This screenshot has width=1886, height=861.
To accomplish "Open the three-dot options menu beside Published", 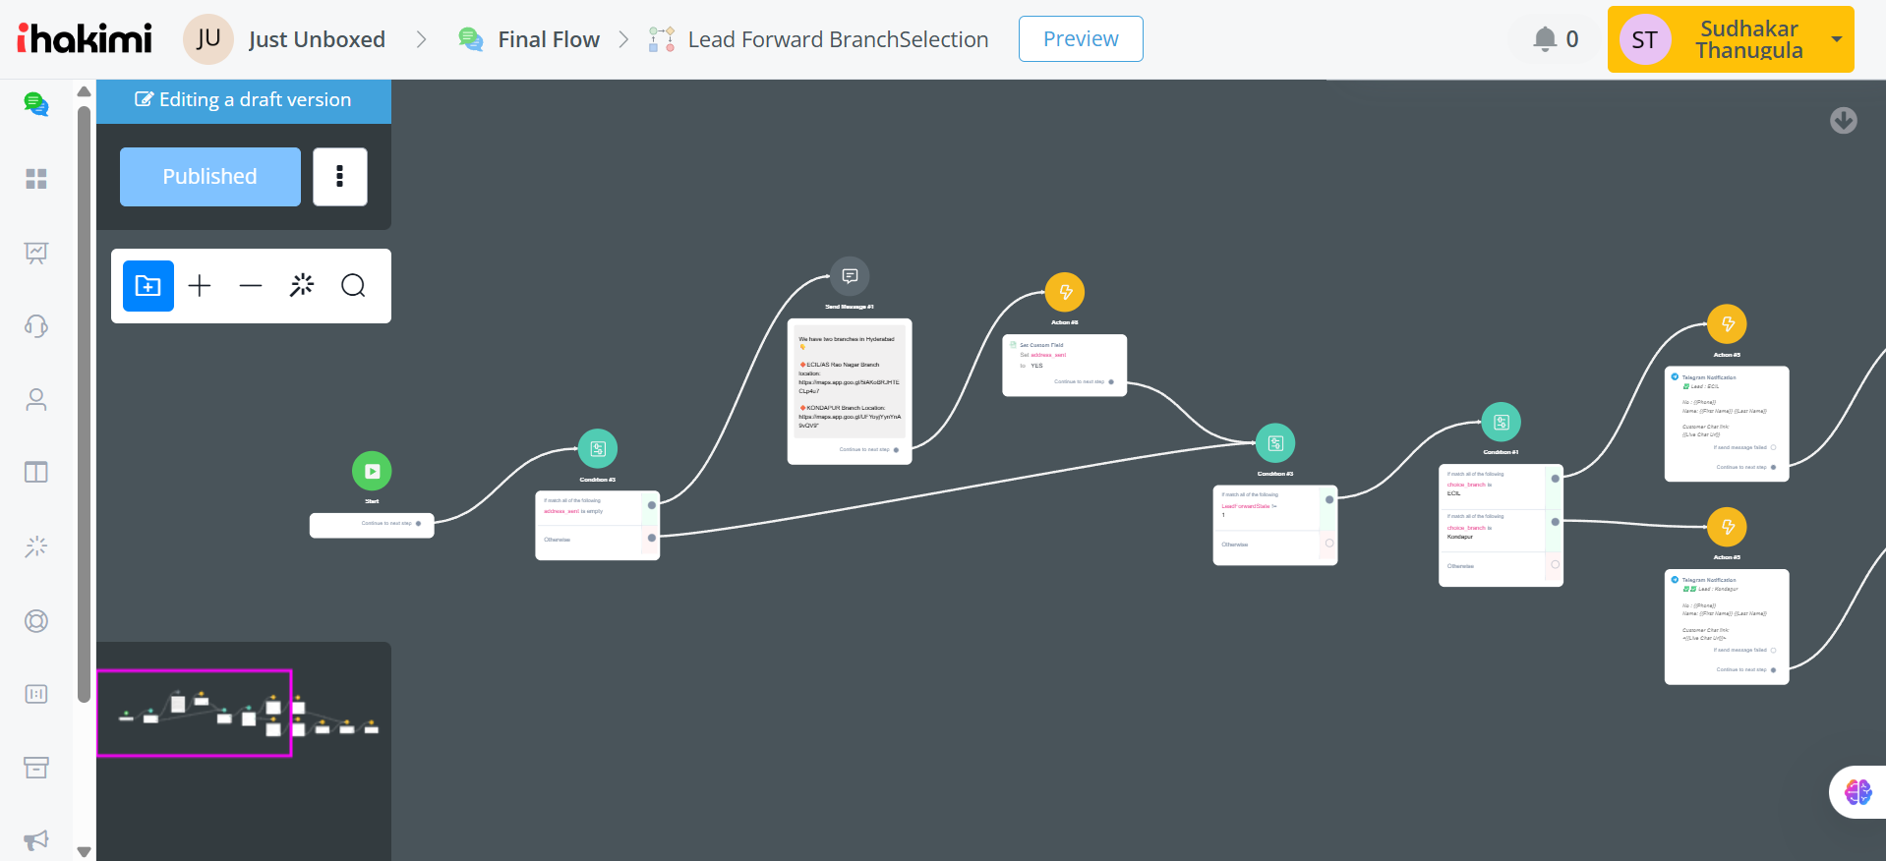I will (340, 177).
